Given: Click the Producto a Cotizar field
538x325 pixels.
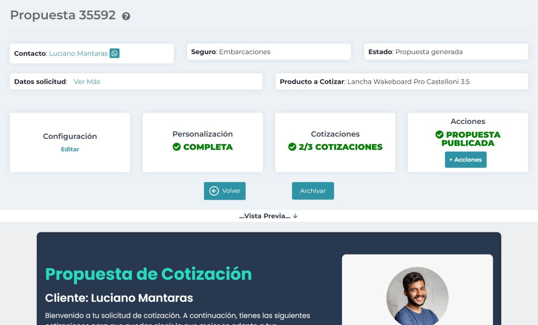Looking at the screenshot, I should pyautogui.click(x=401, y=82).
